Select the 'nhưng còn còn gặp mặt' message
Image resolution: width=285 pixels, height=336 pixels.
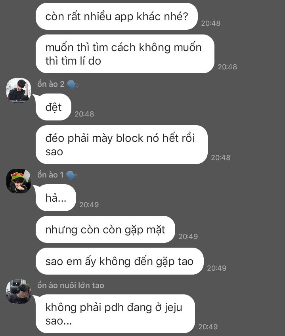click(x=105, y=229)
